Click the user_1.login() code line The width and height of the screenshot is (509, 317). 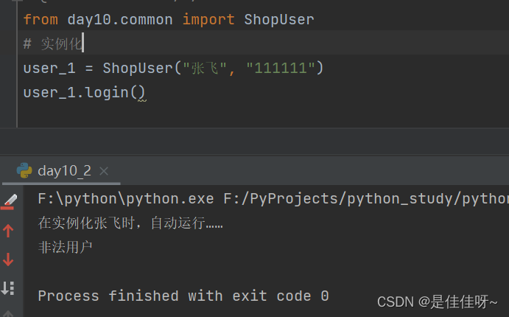point(84,93)
